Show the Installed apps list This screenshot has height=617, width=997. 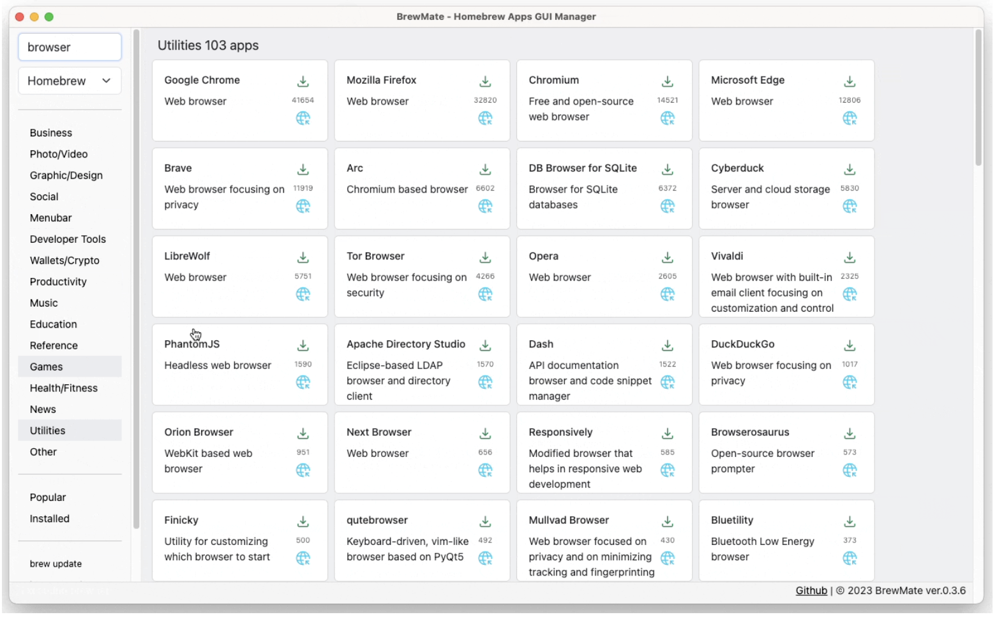[x=49, y=519]
